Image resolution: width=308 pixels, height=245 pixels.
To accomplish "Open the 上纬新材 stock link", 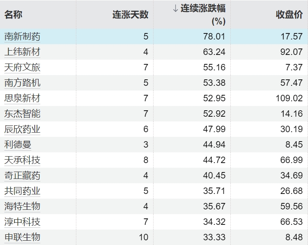I will [x=22, y=52].
